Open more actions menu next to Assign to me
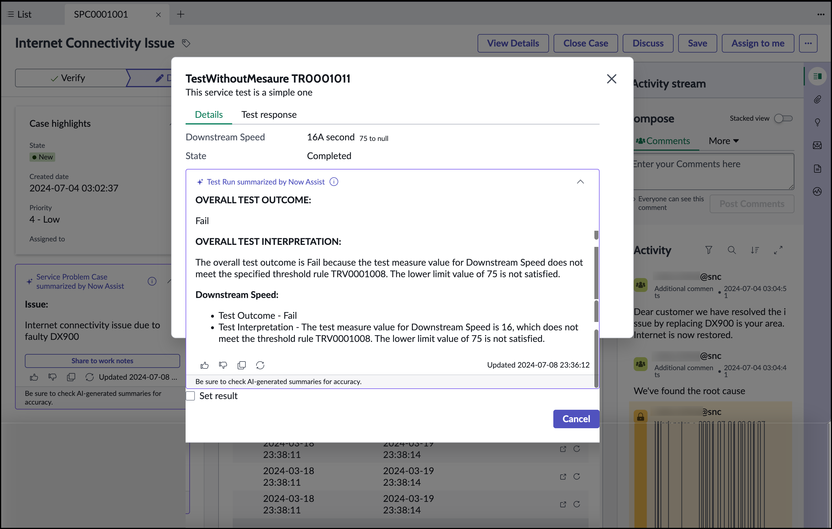 [808, 43]
